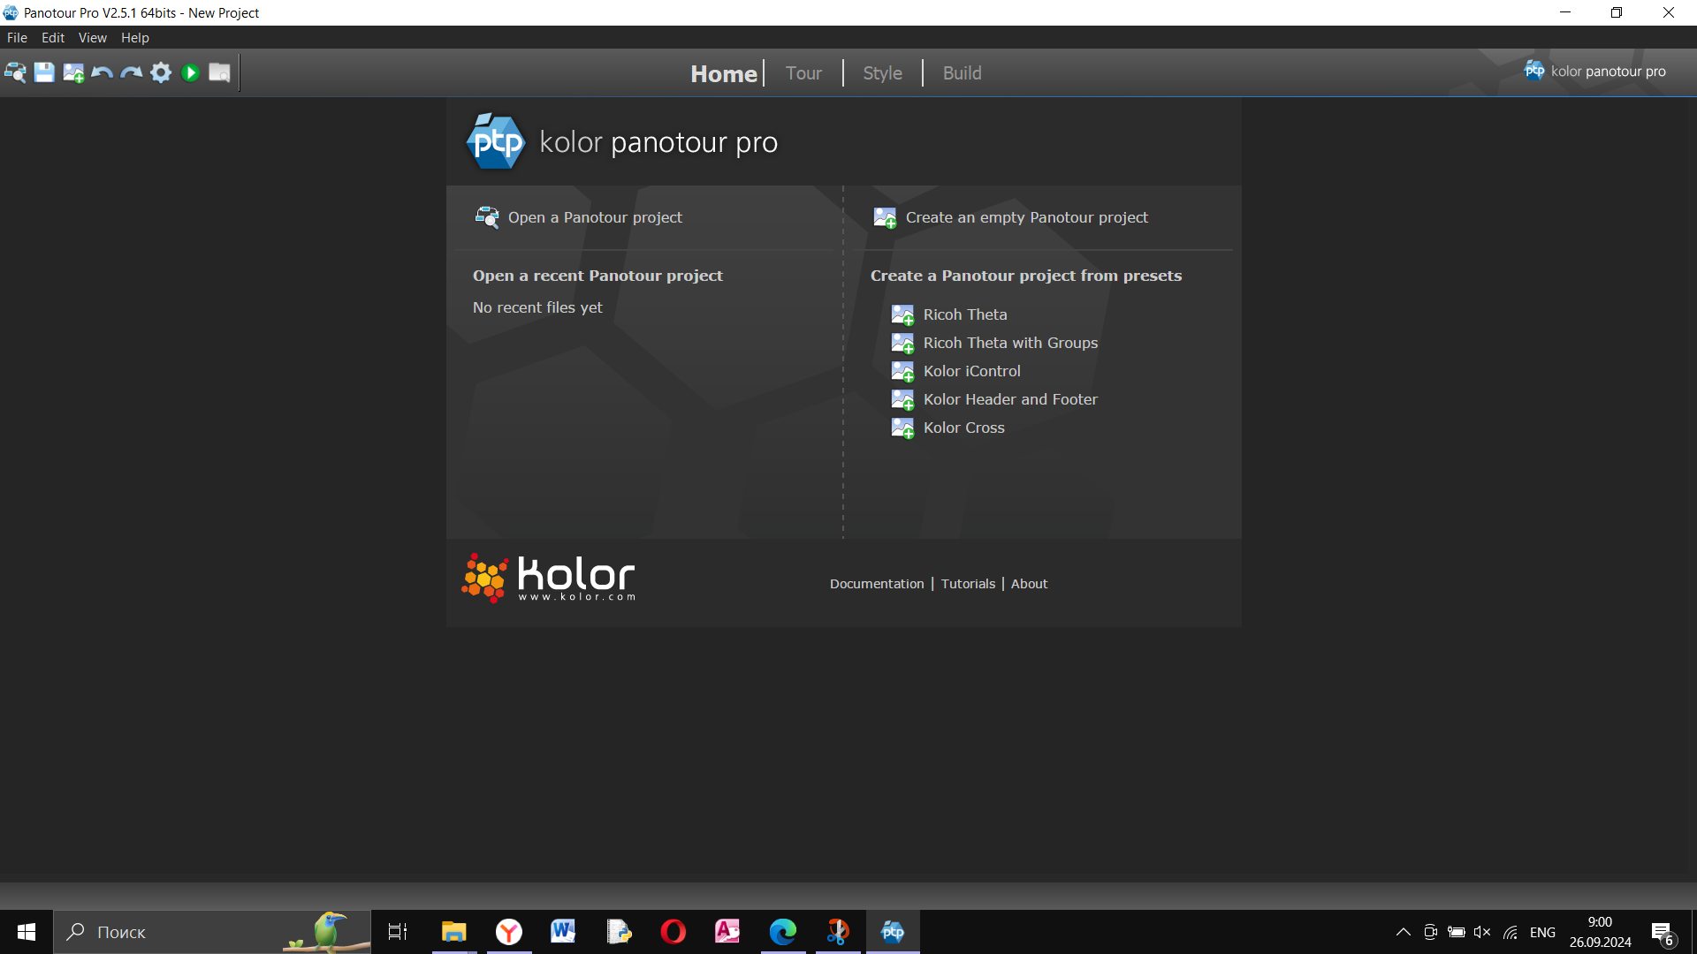Show hidden system tray icons
Viewport: 1697px width, 954px height.
tap(1403, 932)
